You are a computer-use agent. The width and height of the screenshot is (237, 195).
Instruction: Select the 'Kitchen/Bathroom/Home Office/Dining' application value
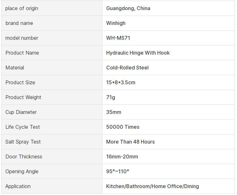pyautogui.click(x=153, y=186)
